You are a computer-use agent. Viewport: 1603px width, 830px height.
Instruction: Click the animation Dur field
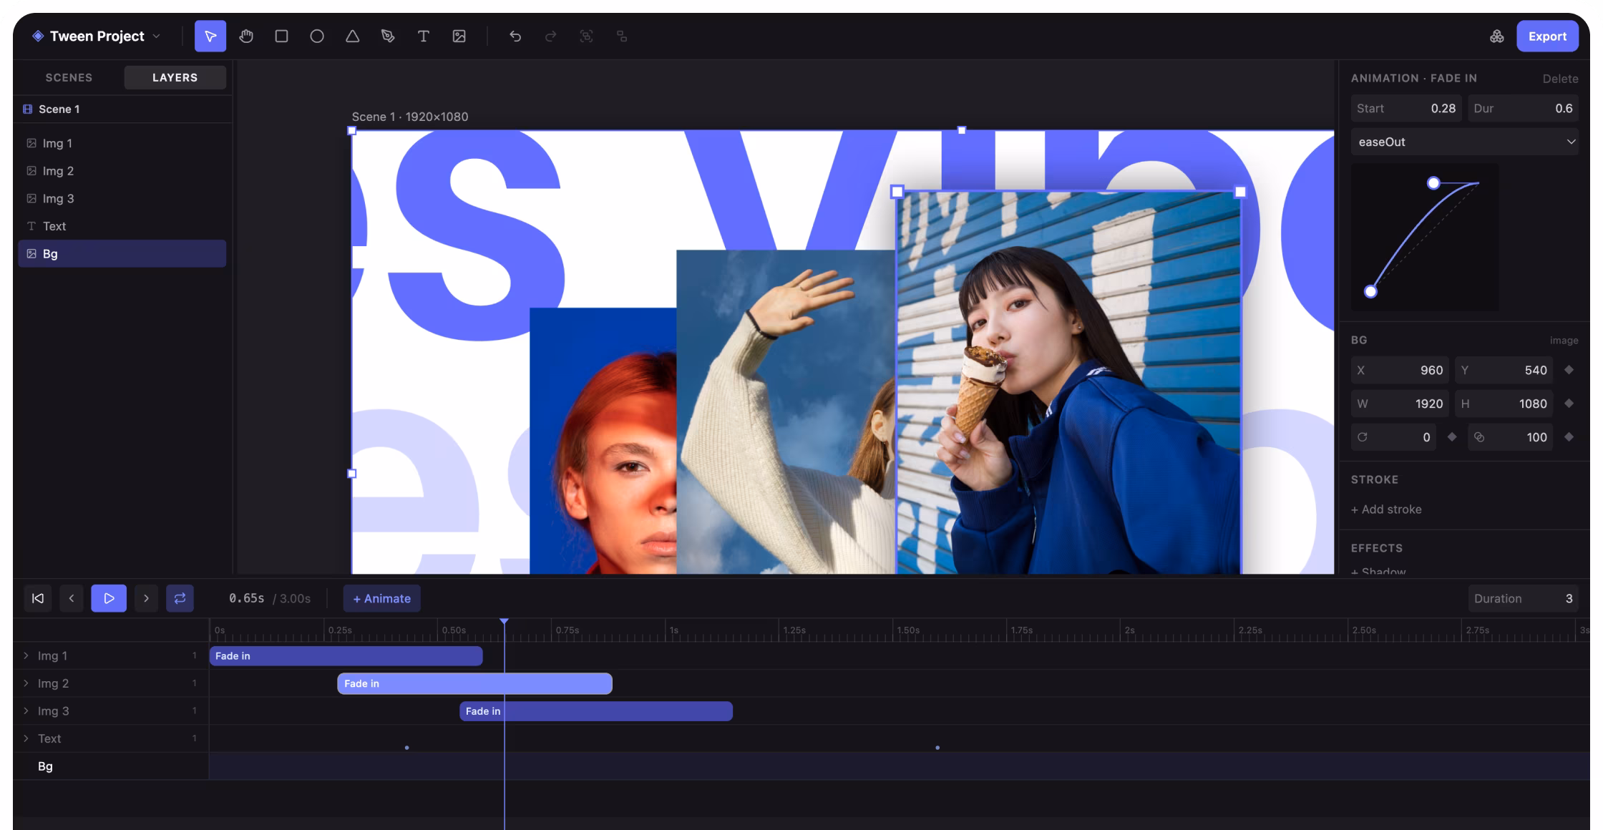(1523, 108)
